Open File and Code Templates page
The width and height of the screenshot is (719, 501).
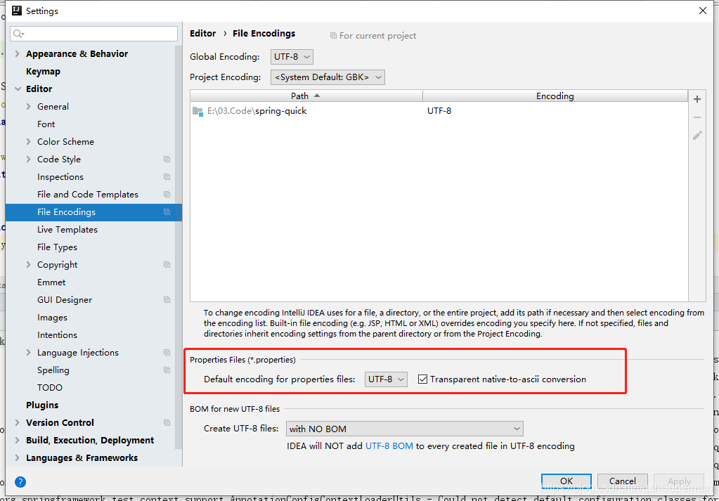(88, 195)
